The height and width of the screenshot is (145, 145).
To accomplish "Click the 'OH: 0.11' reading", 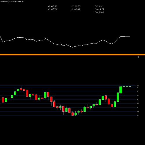I will (x=99, y=9).
